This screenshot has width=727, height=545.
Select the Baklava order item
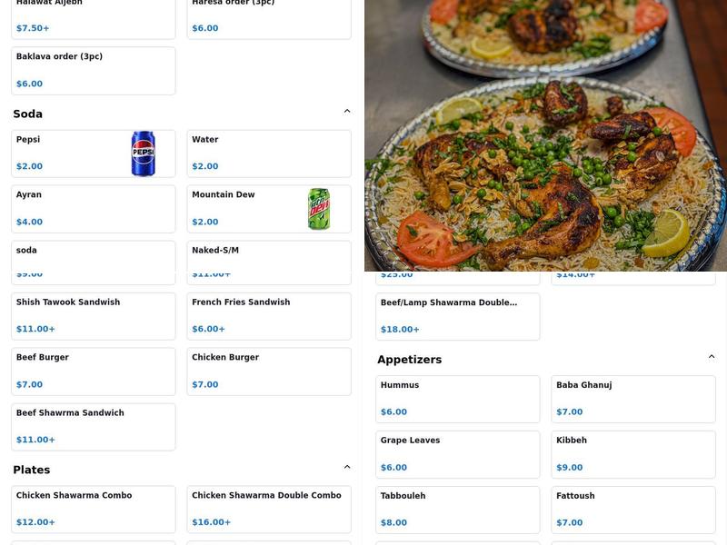click(x=93, y=71)
